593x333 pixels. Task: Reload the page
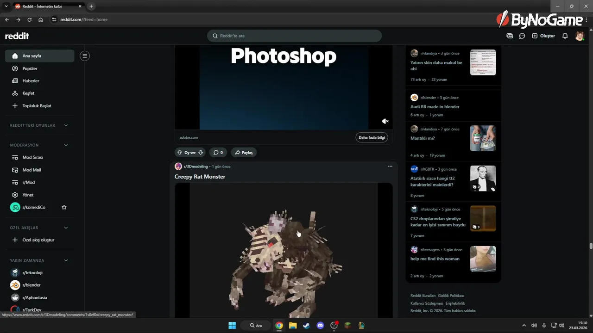[x=29, y=19]
